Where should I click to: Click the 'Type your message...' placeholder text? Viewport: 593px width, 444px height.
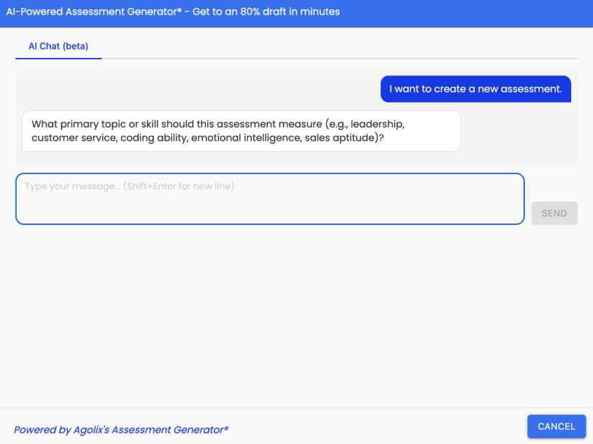tap(73, 187)
